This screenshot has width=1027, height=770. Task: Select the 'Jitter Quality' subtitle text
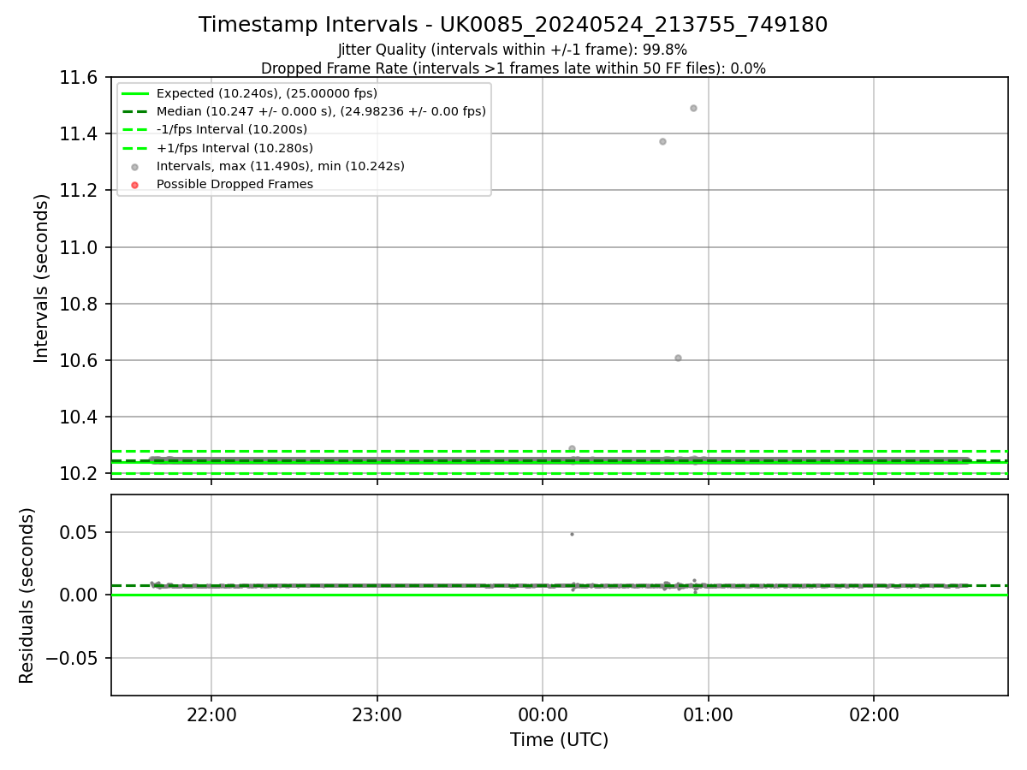[x=513, y=50]
